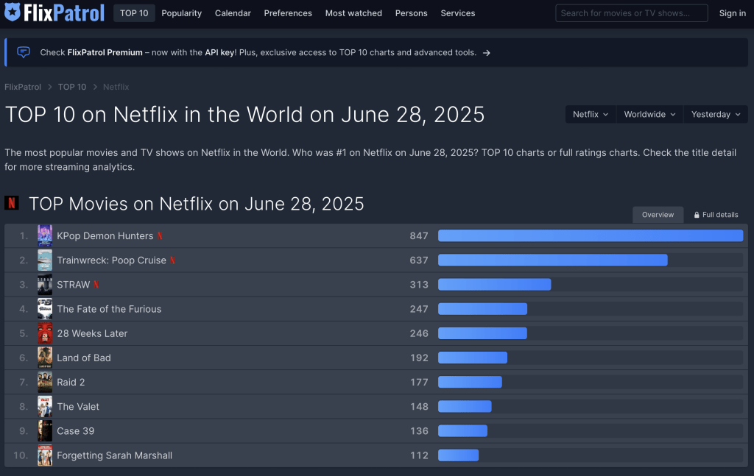Switch to the Overview tab
This screenshot has height=476, width=754.
point(658,215)
